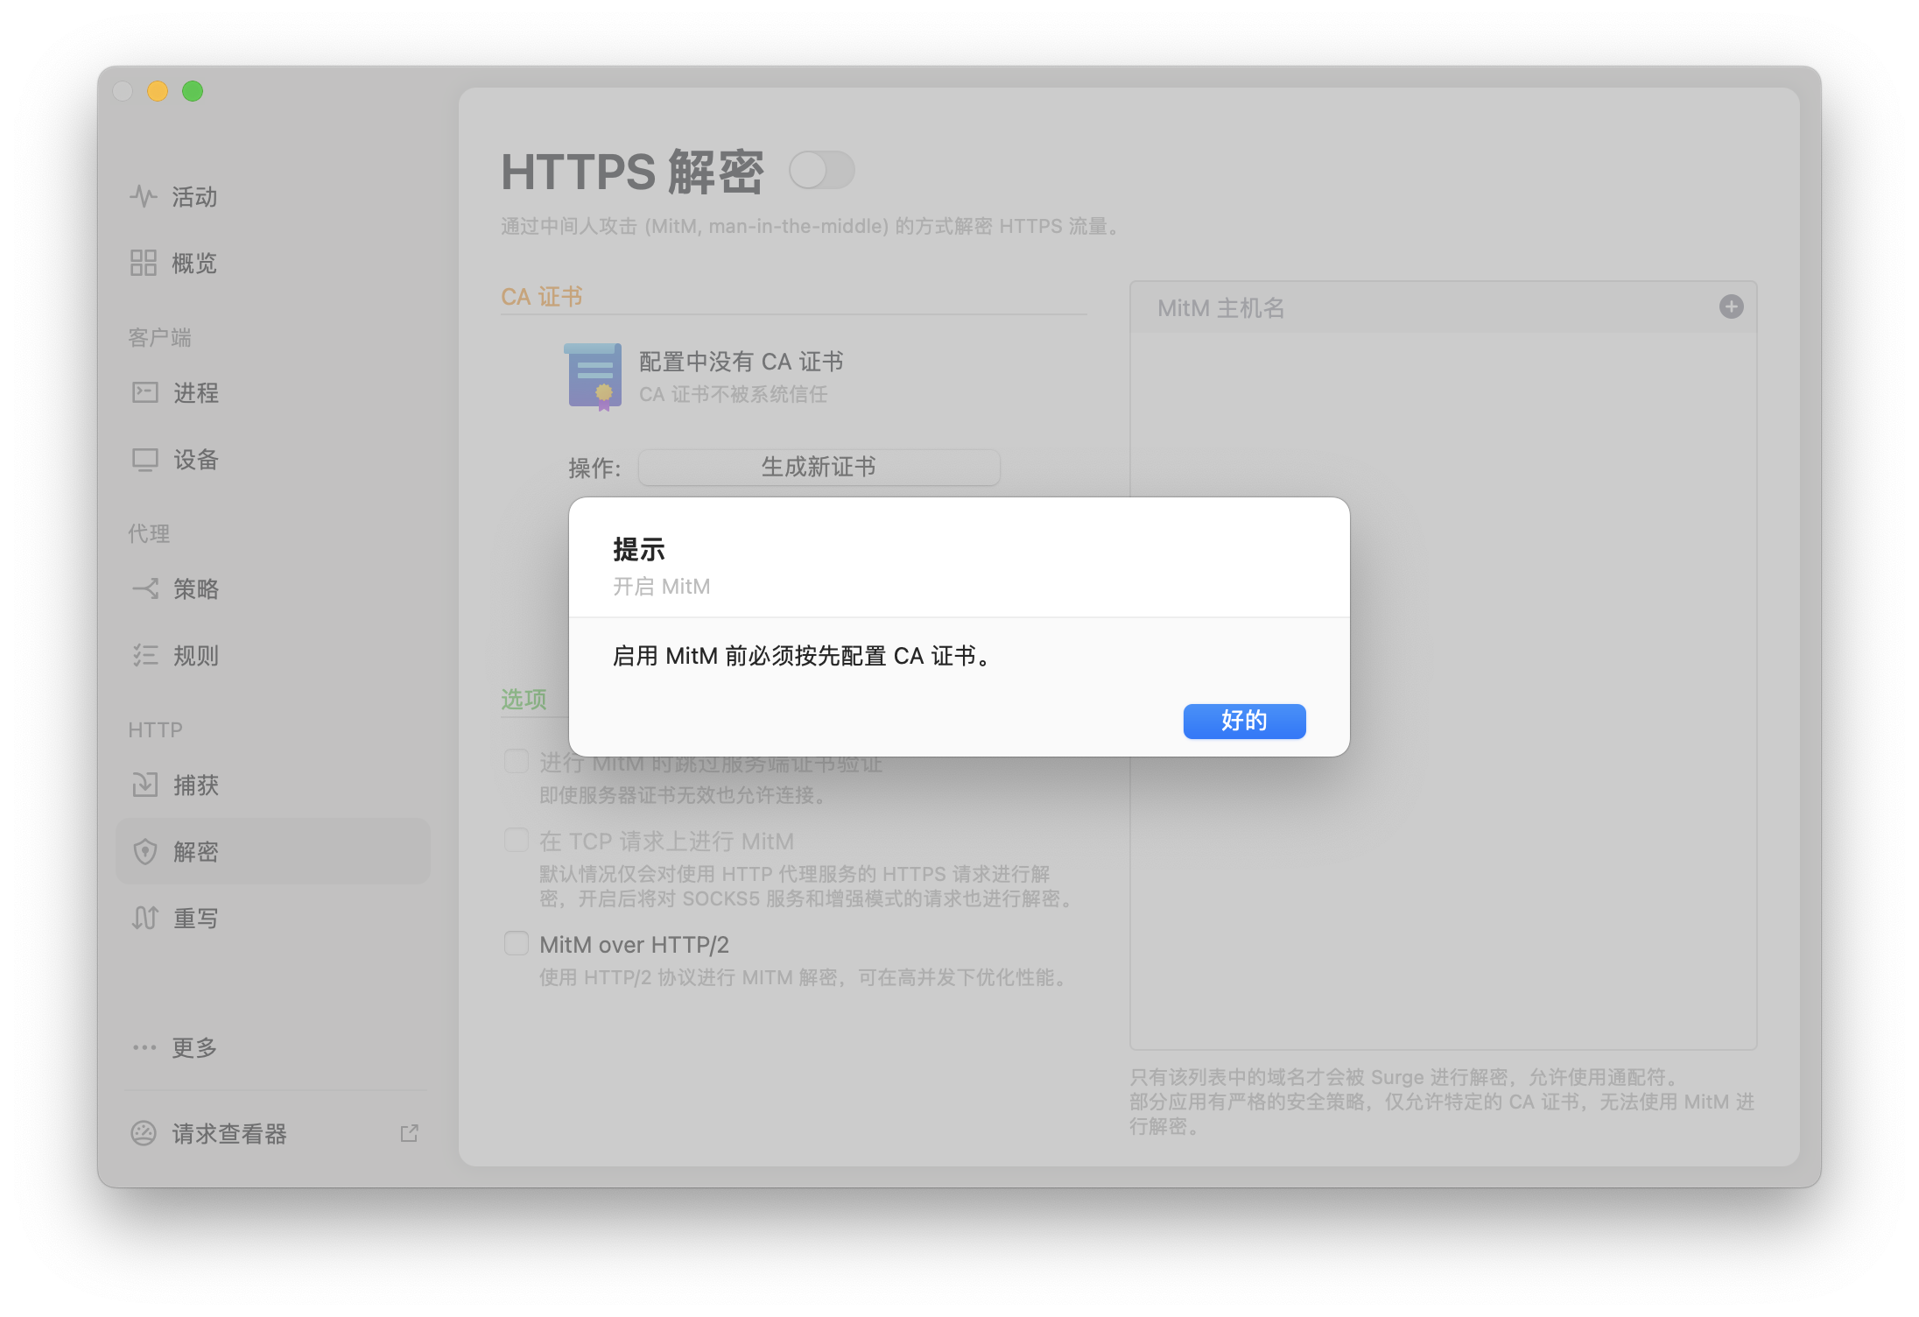Expand the 更多 ellipsis menu
1919x1317 pixels.
point(144,1047)
